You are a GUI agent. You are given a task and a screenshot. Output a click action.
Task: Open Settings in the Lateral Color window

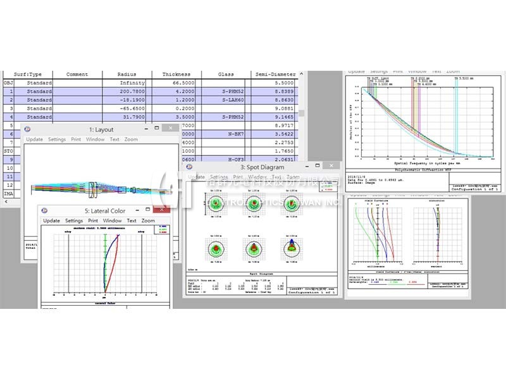click(x=74, y=220)
